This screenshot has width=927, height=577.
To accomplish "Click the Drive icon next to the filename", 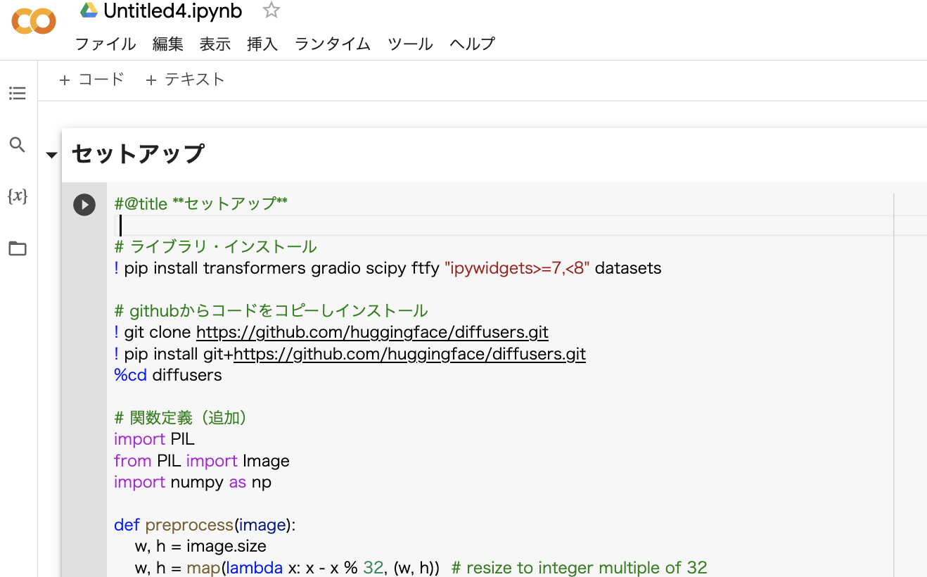I will tap(89, 10).
